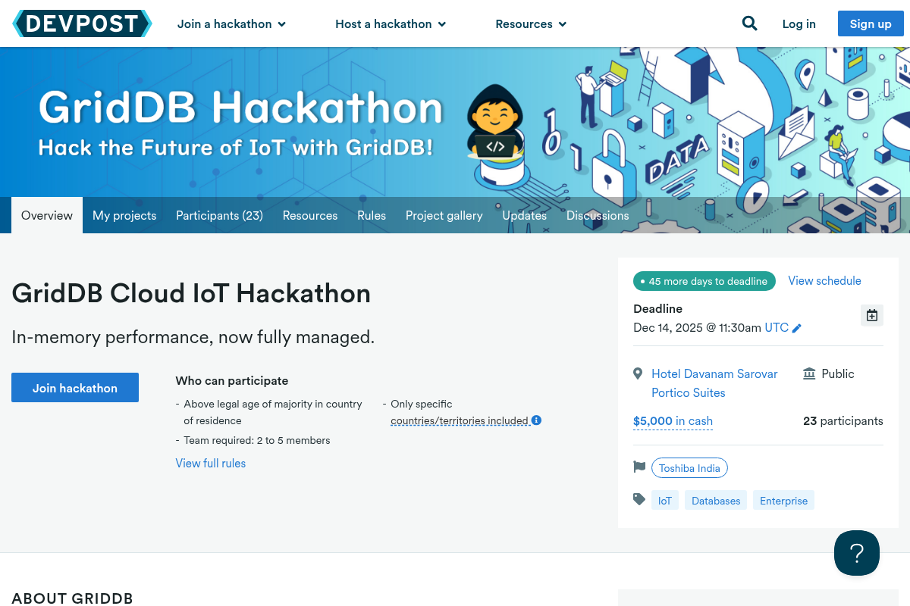Click the Databases theme tag
Image resolution: width=910 pixels, height=606 pixels.
tap(716, 501)
